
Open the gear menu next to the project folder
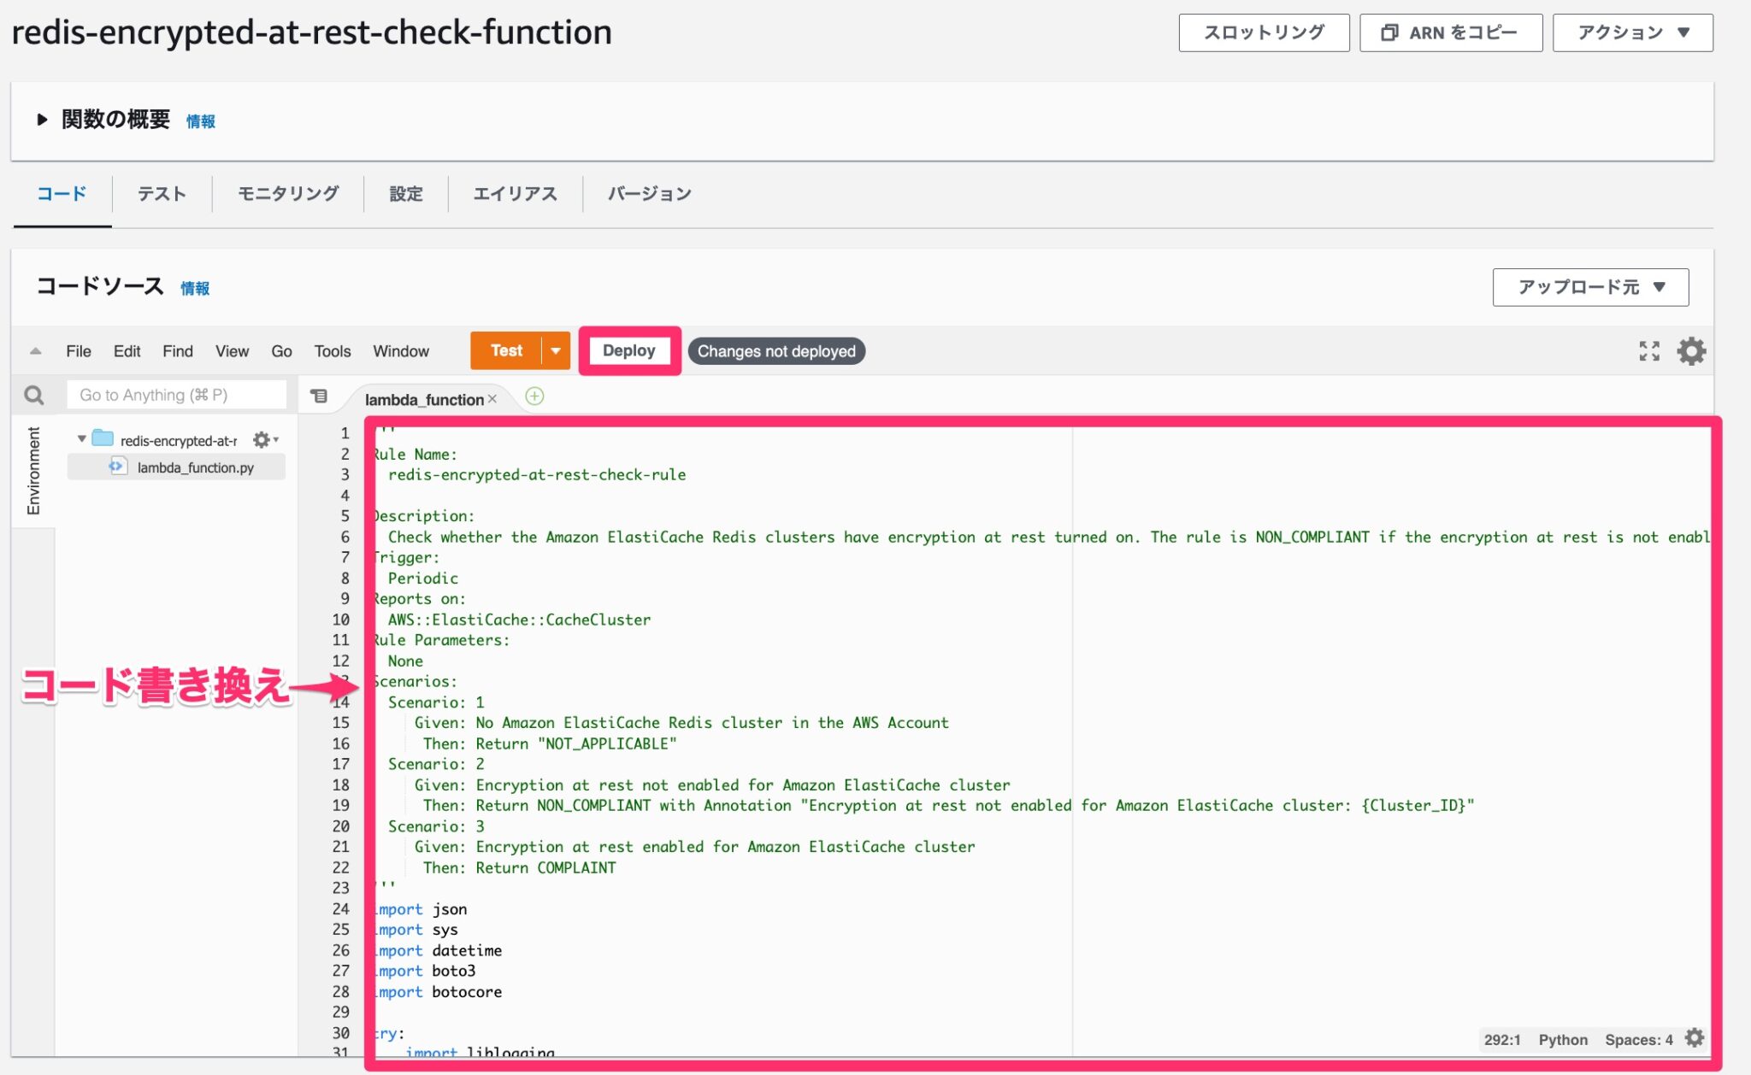click(x=263, y=439)
